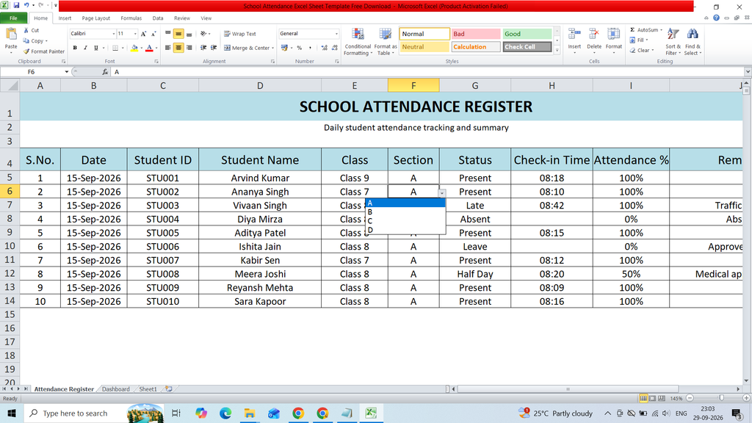Click cell F6 validation dropdown arrow

click(x=442, y=193)
